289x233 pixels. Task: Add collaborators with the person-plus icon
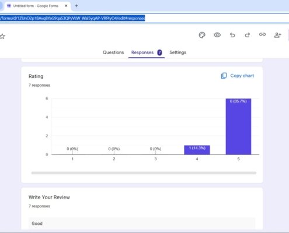point(277,35)
